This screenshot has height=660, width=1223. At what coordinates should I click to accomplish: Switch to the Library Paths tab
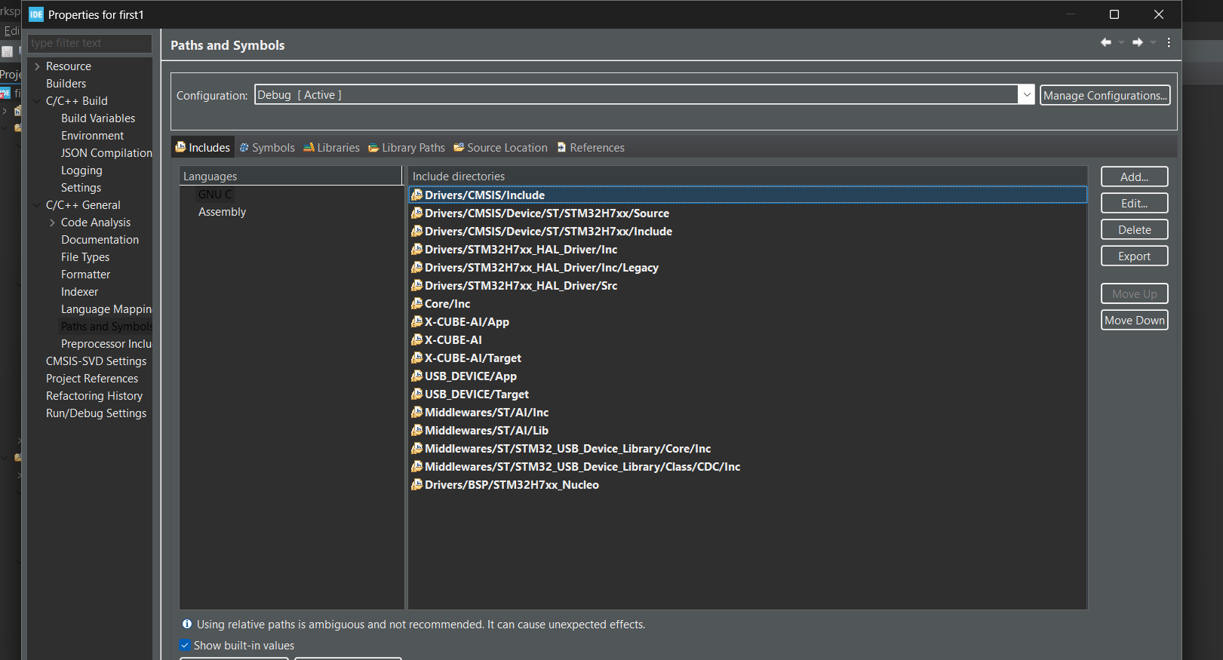[x=407, y=148]
